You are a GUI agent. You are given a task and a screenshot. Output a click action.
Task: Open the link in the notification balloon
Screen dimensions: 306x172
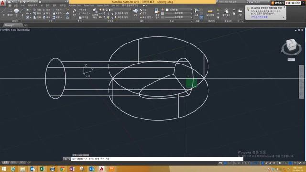coord(259,17)
